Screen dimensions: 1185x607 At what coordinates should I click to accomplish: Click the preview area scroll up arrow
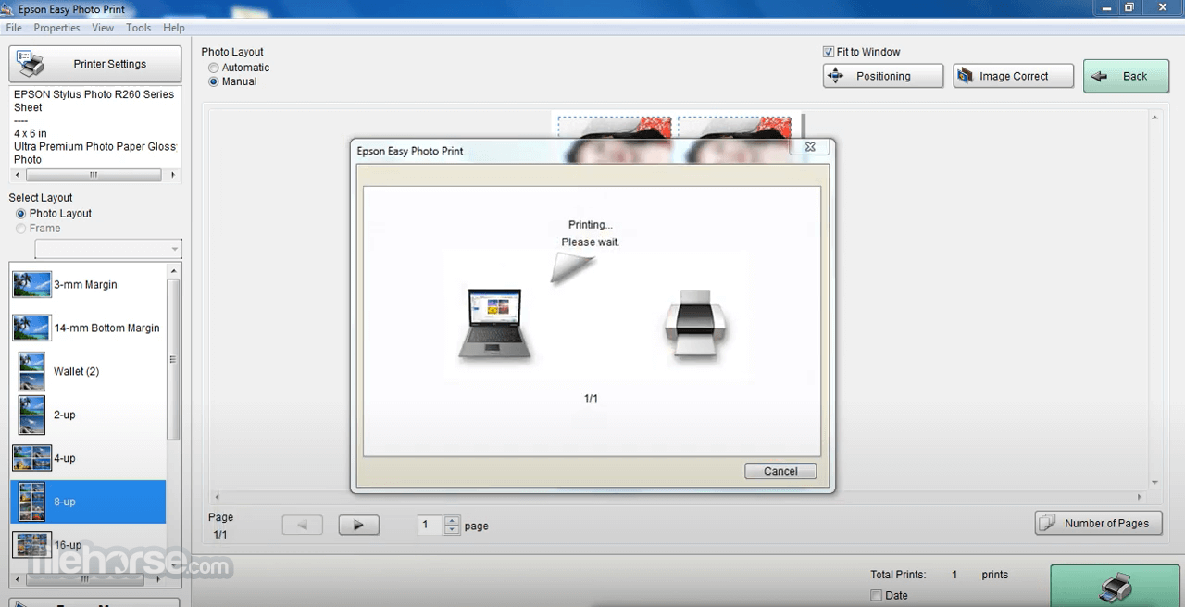point(1154,118)
